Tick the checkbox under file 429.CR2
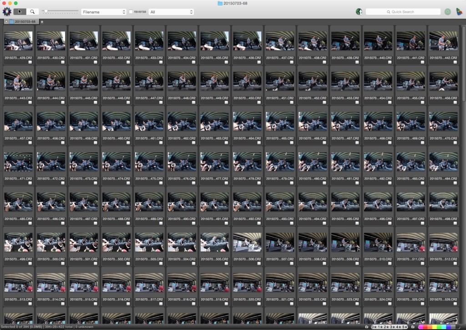Viewport: 466px width, 330px height. 30,62
